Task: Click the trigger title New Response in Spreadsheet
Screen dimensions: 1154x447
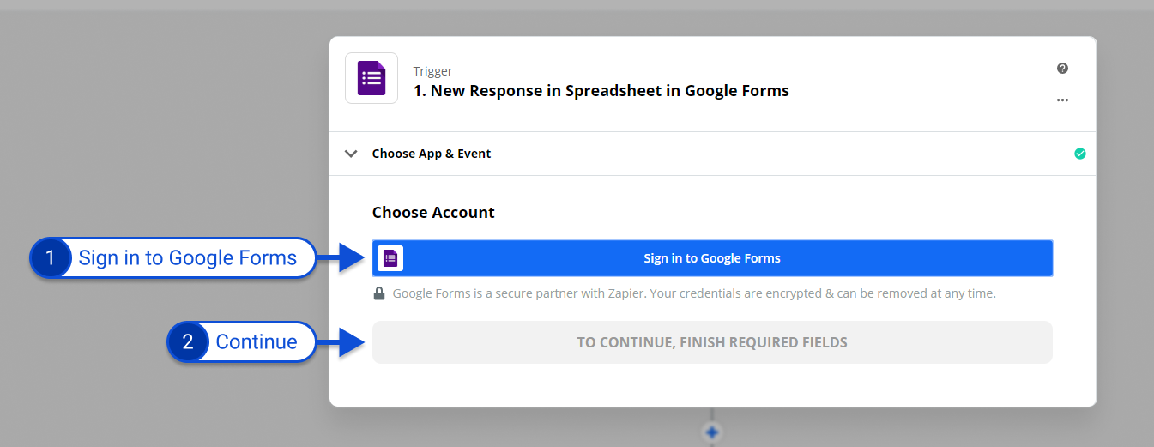Action: pos(601,90)
